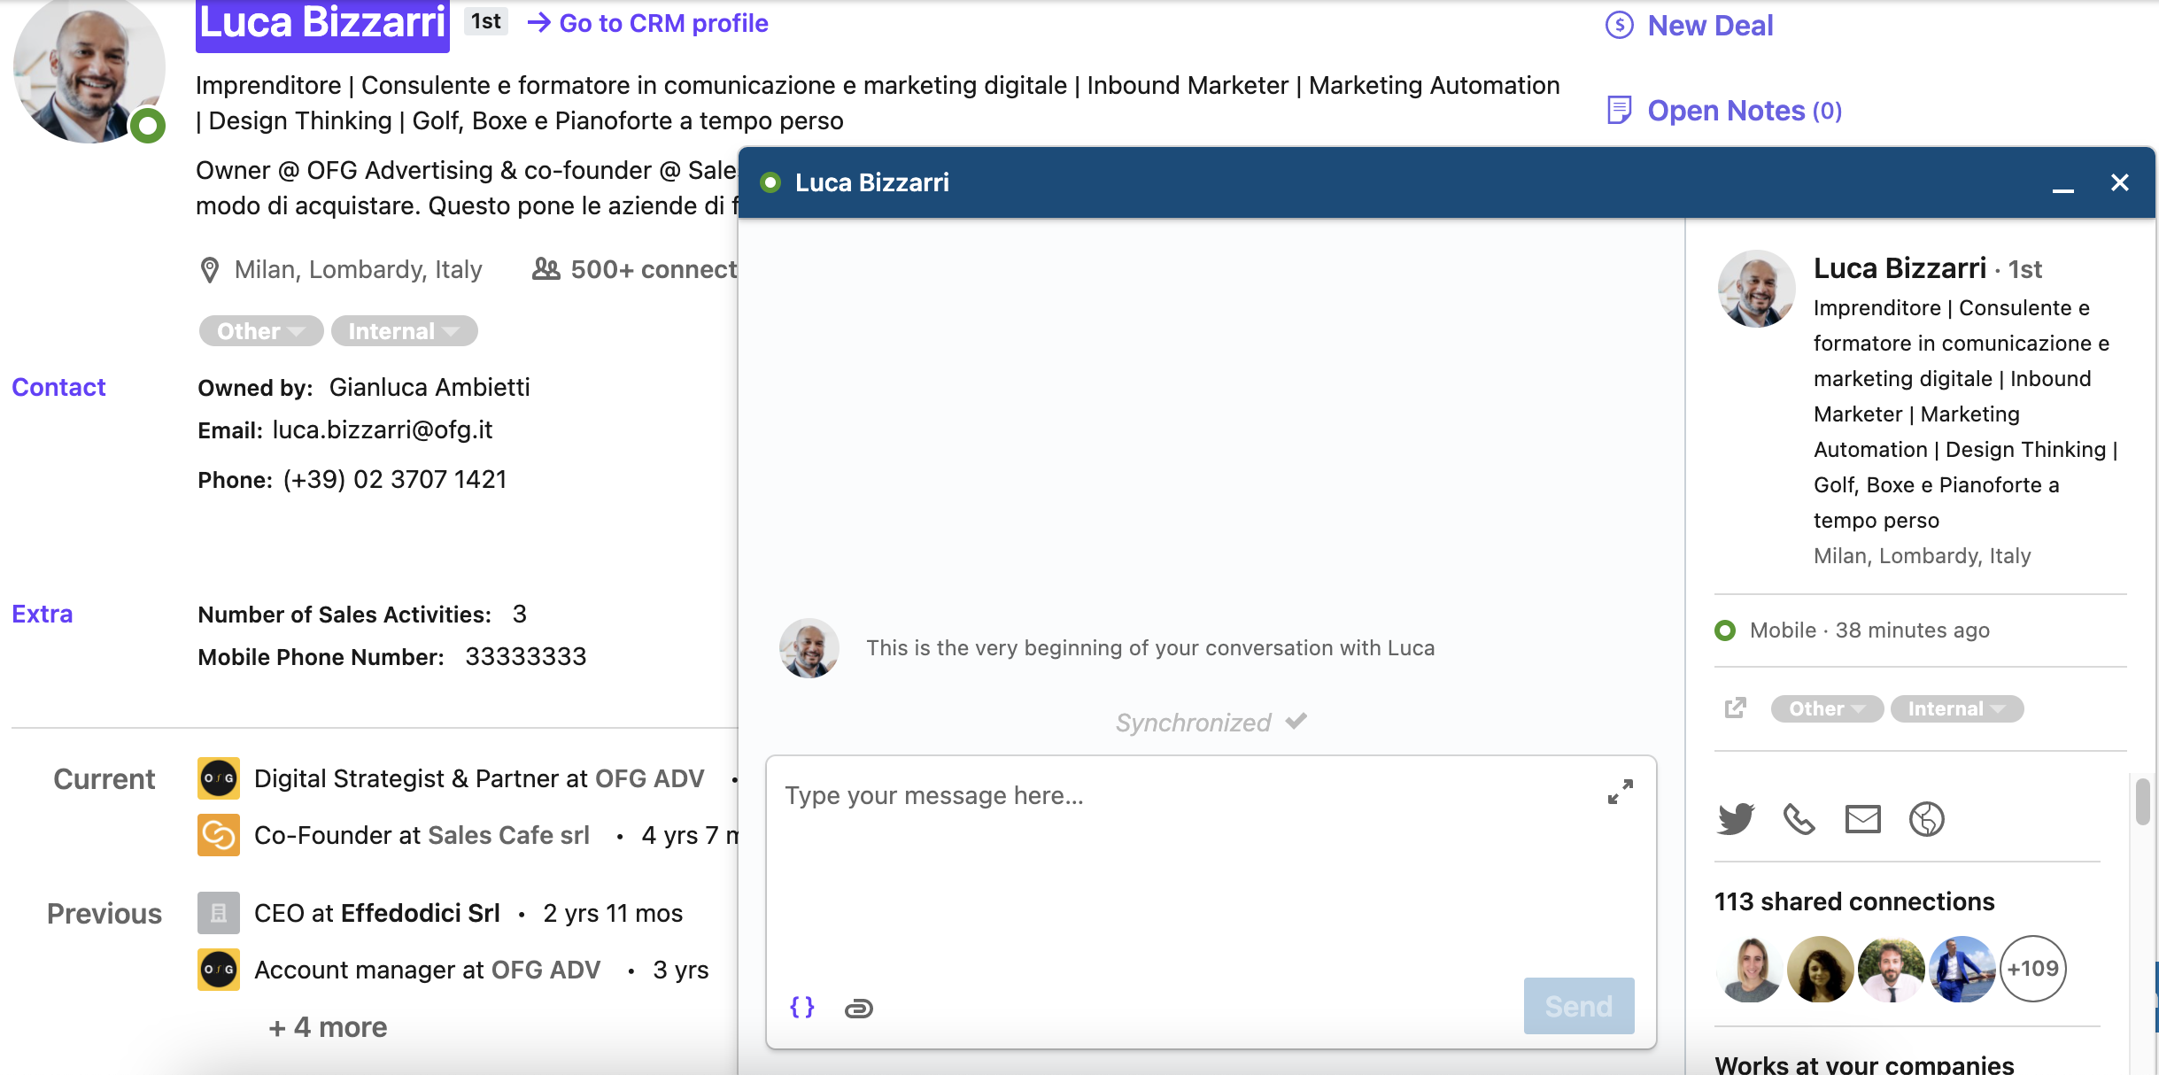This screenshot has width=2159, height=1075.
Task: Close the Luca Bizzarri chat window
Action: click(x=2119, y=182)
